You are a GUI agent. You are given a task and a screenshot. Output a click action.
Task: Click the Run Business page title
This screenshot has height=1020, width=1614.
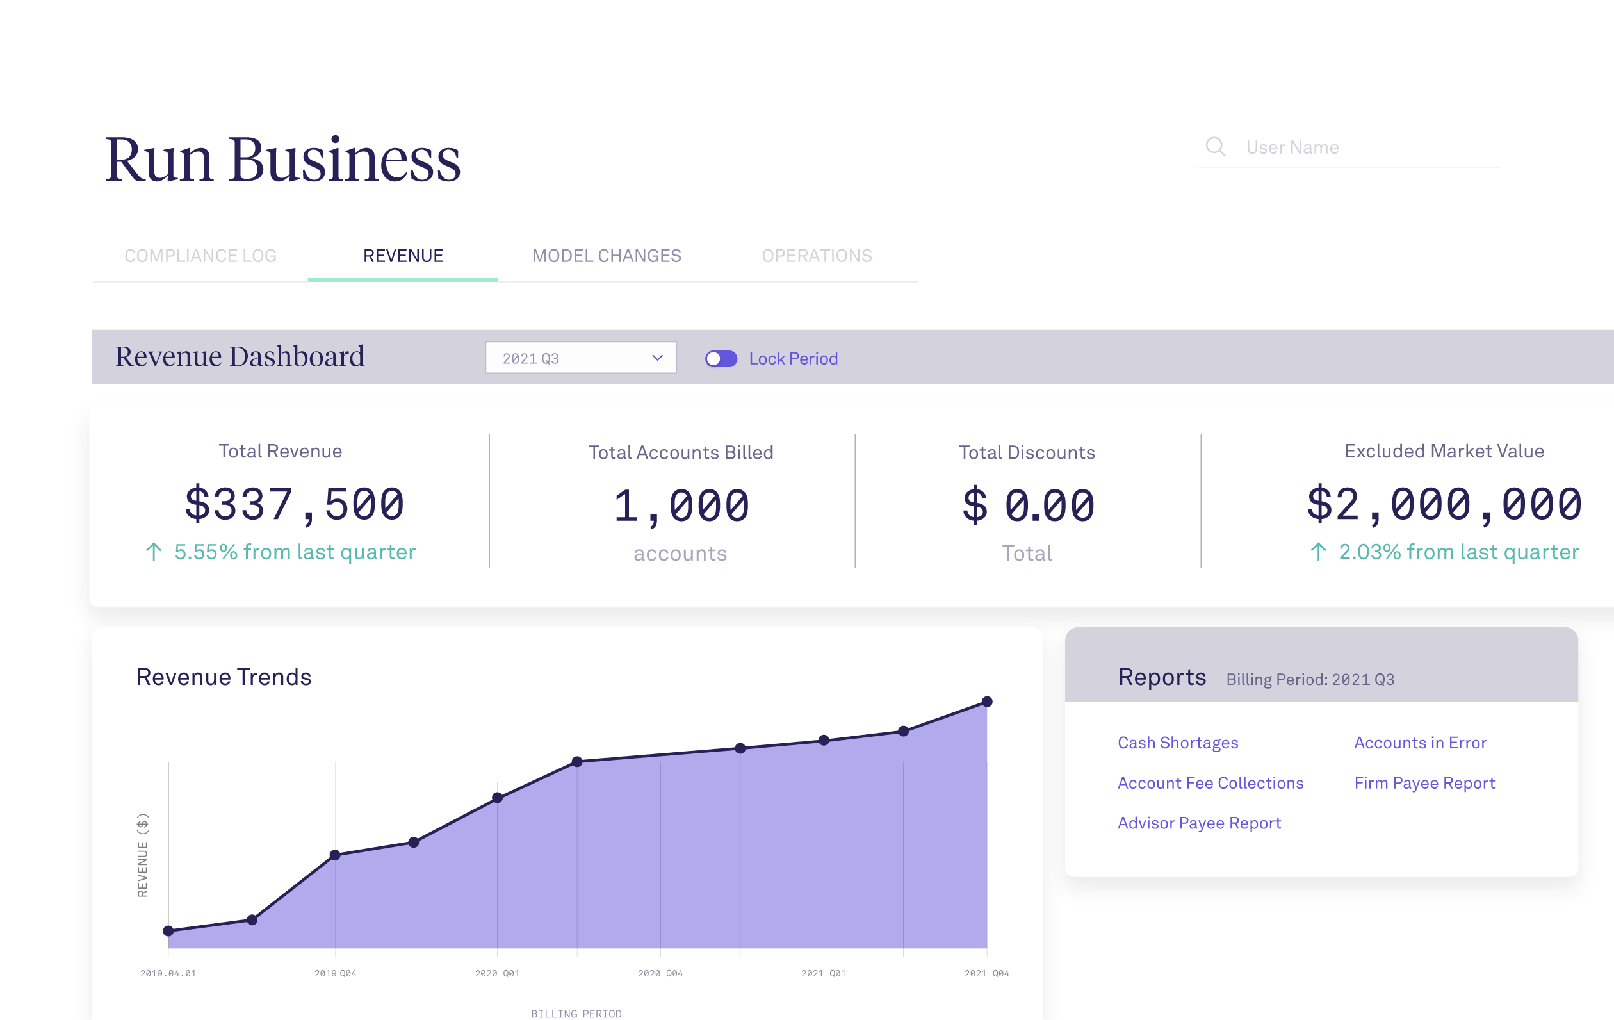pyautogui.click(x=282, y=160)
